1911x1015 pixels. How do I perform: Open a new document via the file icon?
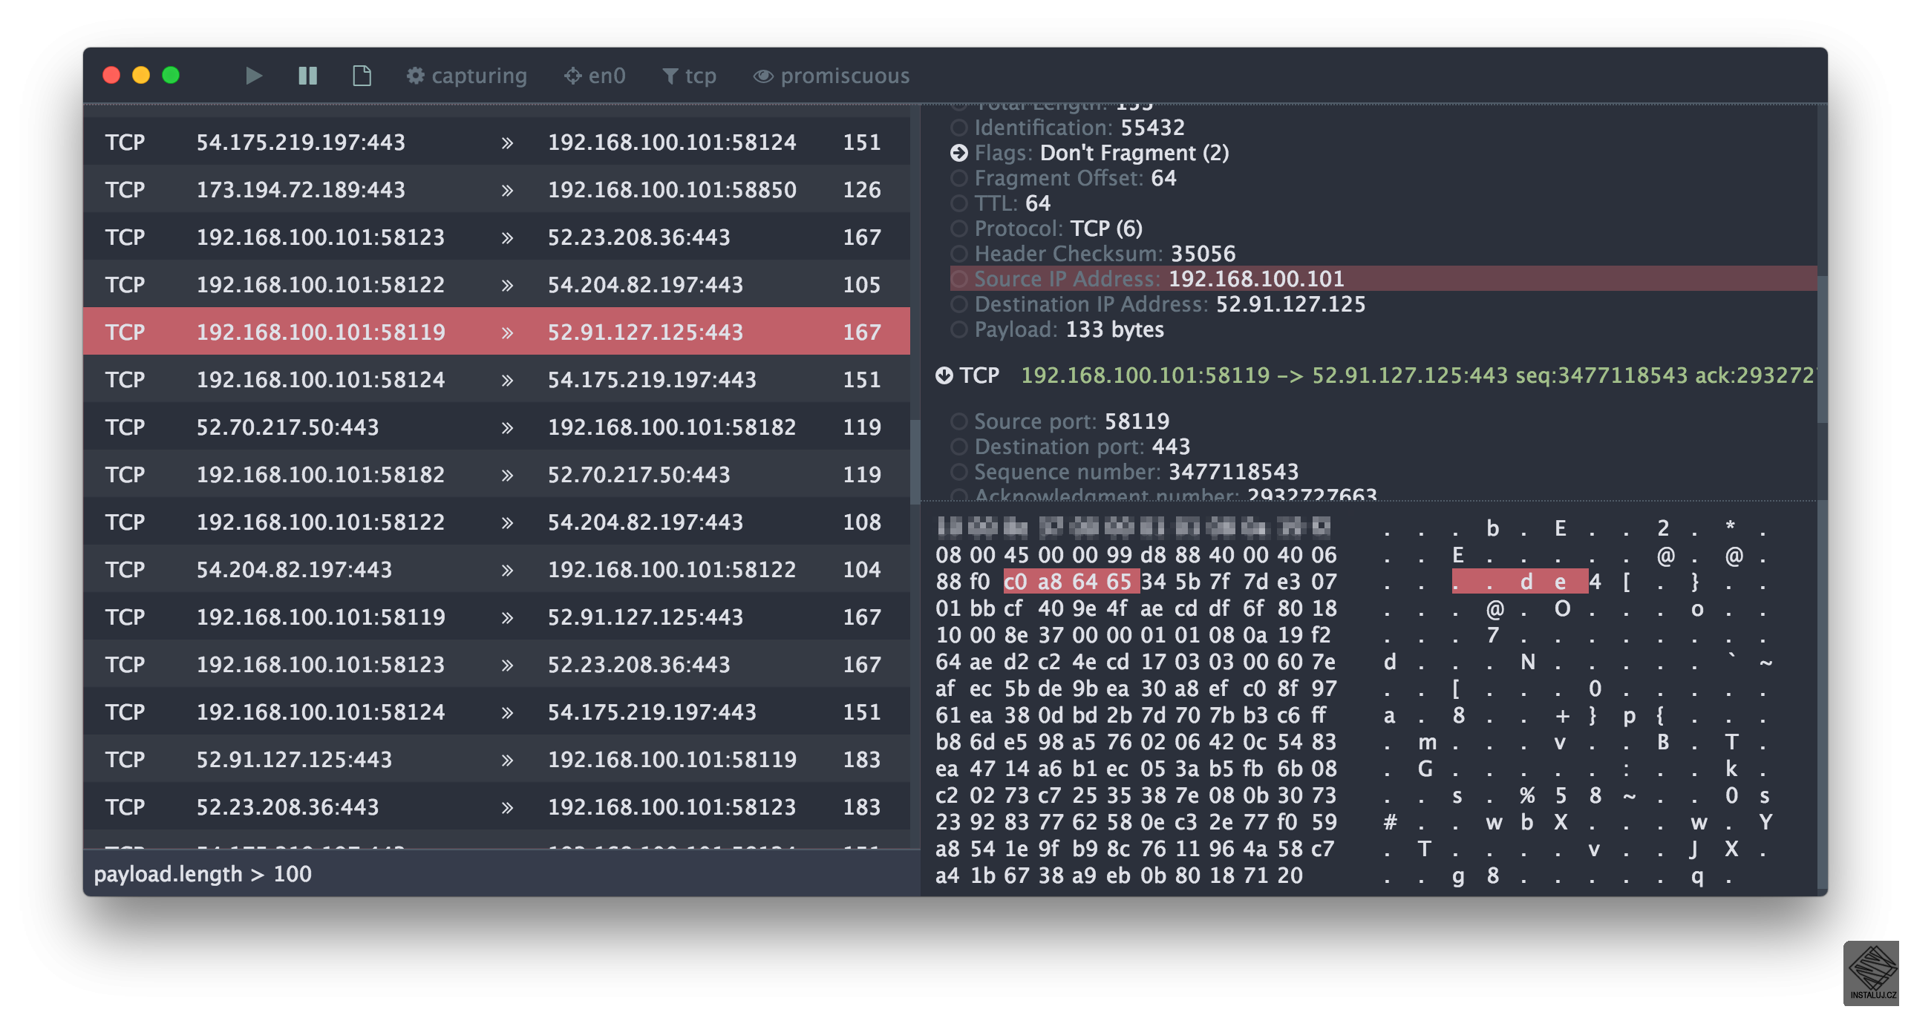pyautogui.click(x=362, y=76)
